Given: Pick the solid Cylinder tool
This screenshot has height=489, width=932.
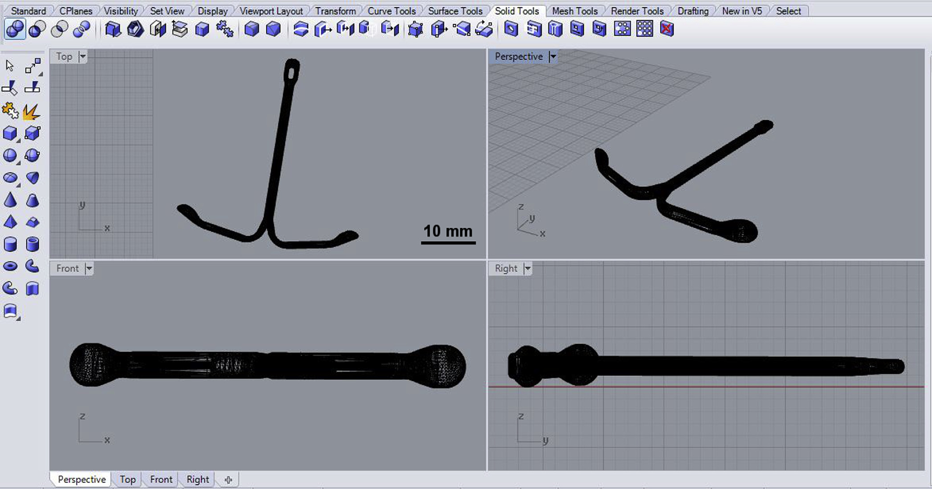Looking at the screenshot, I should [x=10, y=244].
